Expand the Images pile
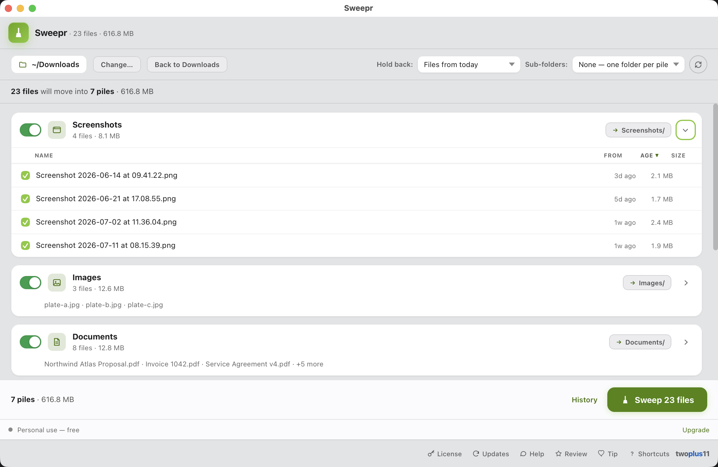This screenshot has width=718, height=467. 686,283
